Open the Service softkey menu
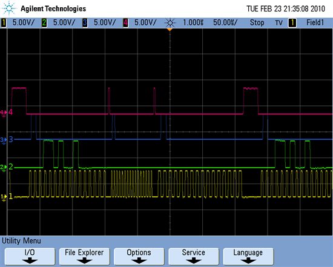333x267 pixels. [x=194, y=256]
